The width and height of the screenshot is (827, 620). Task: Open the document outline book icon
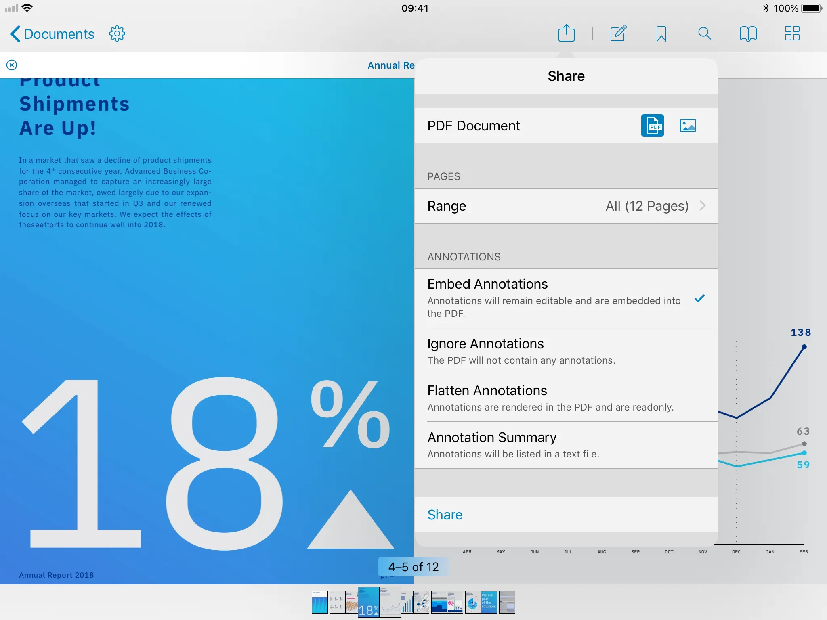point(748,34)
